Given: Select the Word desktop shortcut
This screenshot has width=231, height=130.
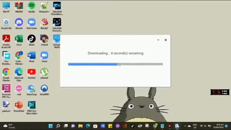Looking at the screenshot, I should point(31,57).
